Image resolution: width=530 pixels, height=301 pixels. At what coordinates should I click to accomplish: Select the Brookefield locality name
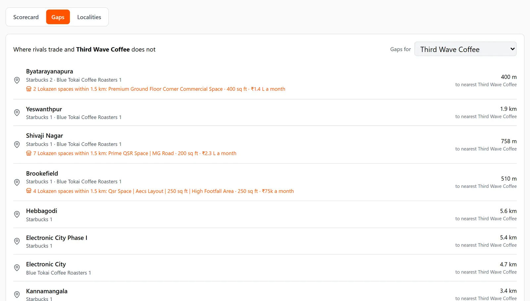42,173
